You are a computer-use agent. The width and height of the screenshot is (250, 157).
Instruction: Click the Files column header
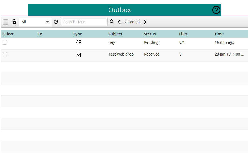(183, 34)
